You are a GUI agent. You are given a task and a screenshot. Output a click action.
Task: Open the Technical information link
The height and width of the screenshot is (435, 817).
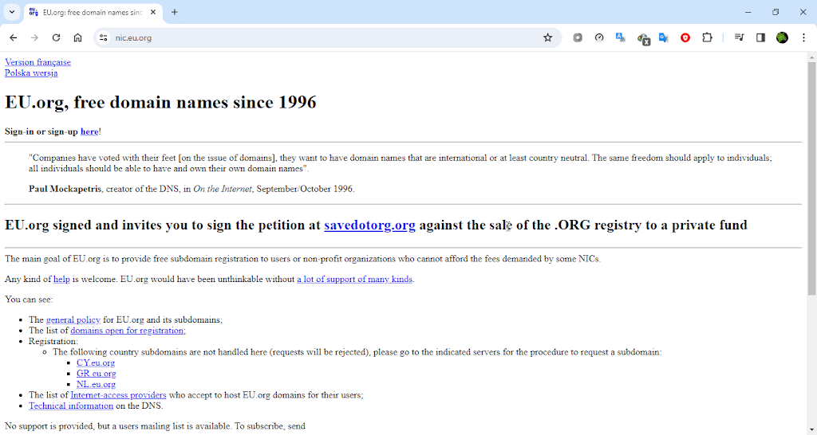(71, 406)
